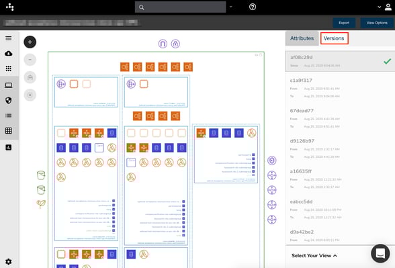Open the account dropdown chevron

[x=379, y=7]
